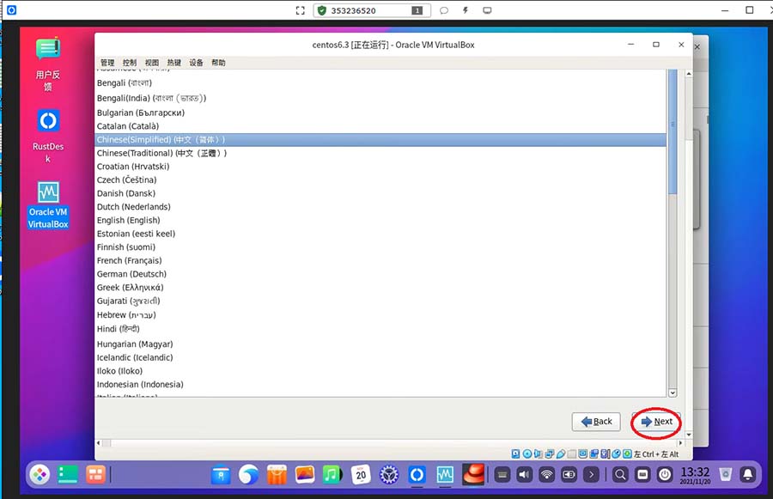Open the 热键 menu
This screenshot has width=773, height=499.
click(x=174, y=63)
